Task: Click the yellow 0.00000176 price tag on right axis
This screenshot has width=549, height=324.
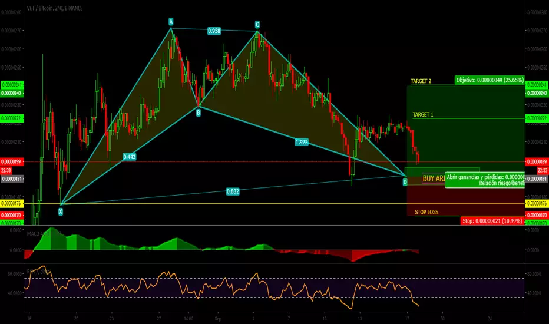Action: click(x=536, y=203)
